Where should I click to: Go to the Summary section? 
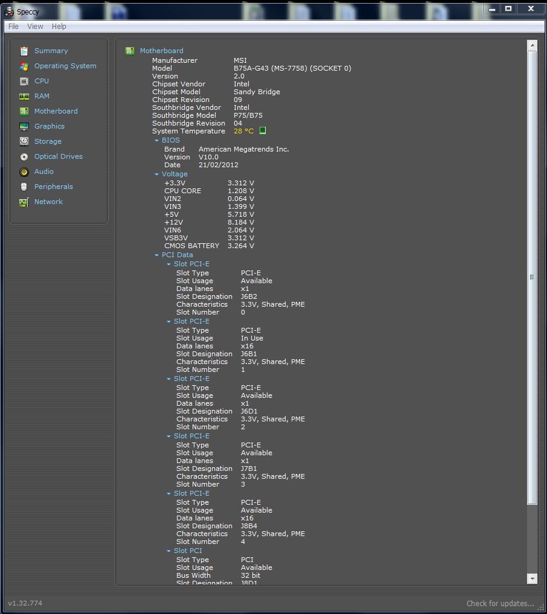51,51
